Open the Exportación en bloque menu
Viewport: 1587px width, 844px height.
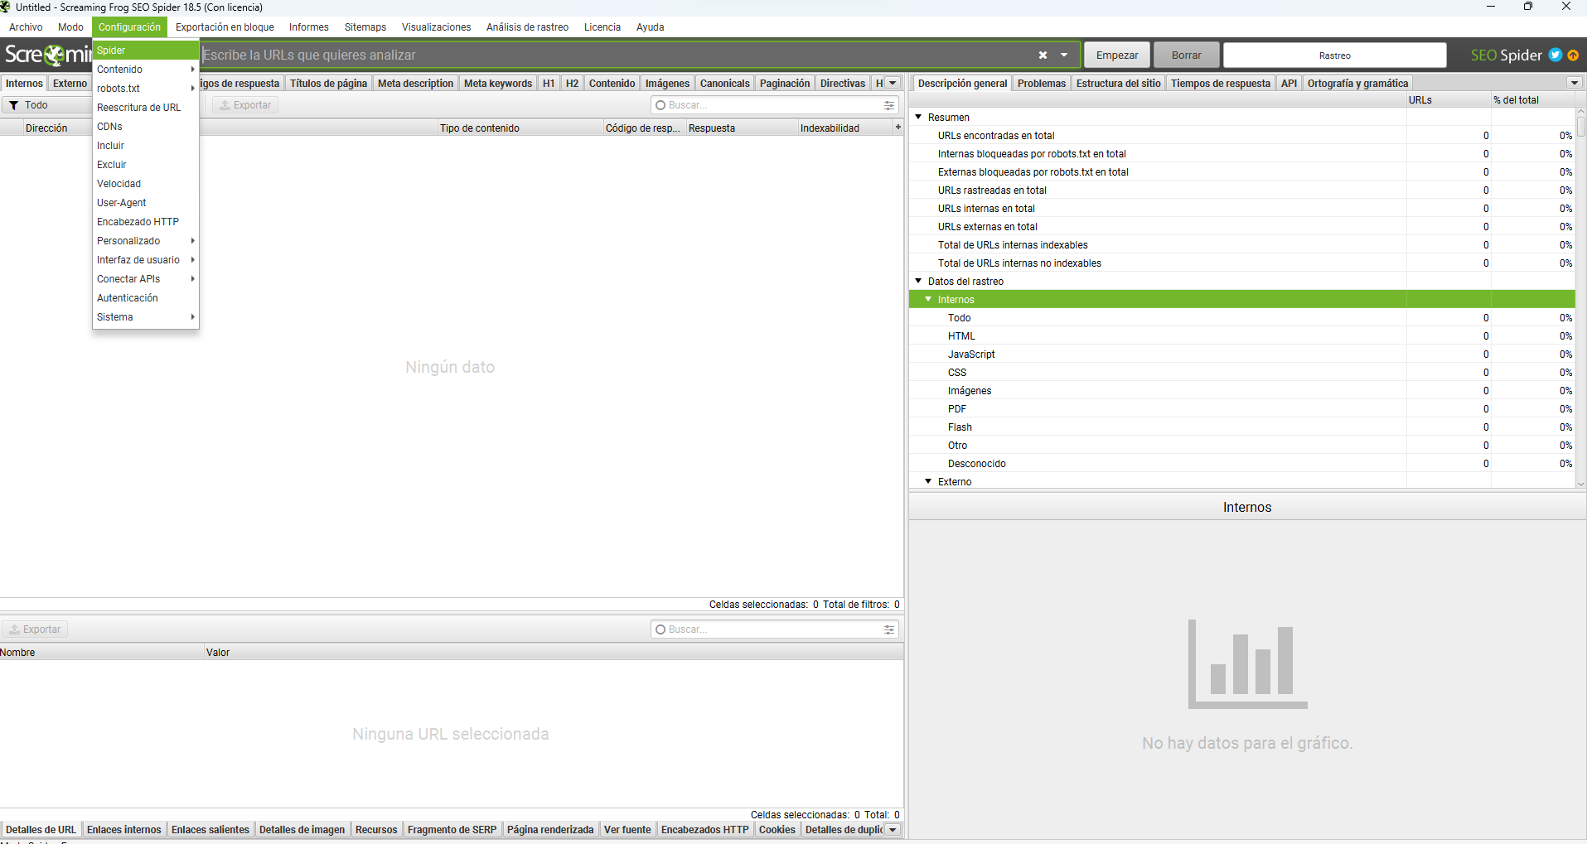[225, 27]
